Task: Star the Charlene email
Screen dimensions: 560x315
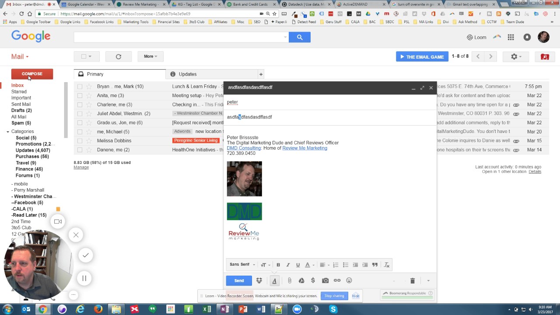Action: (x=89, y=105)
